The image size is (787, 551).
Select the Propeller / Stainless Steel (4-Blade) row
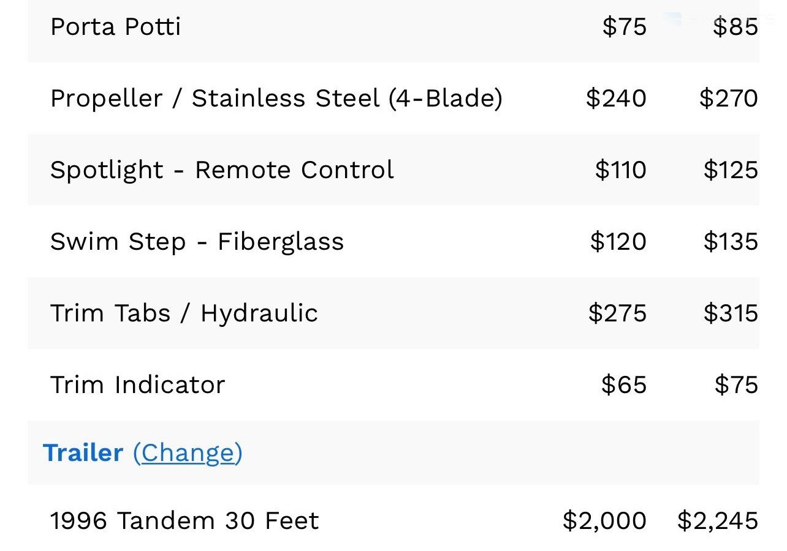tap(393, 98)
